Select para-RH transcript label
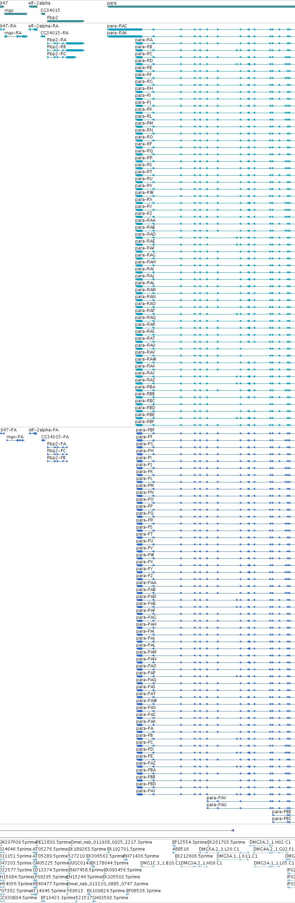This screenshot has width=295, height=903. pos(144,88)
